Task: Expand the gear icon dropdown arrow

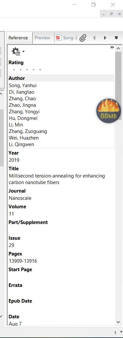Action: (23, 51)
